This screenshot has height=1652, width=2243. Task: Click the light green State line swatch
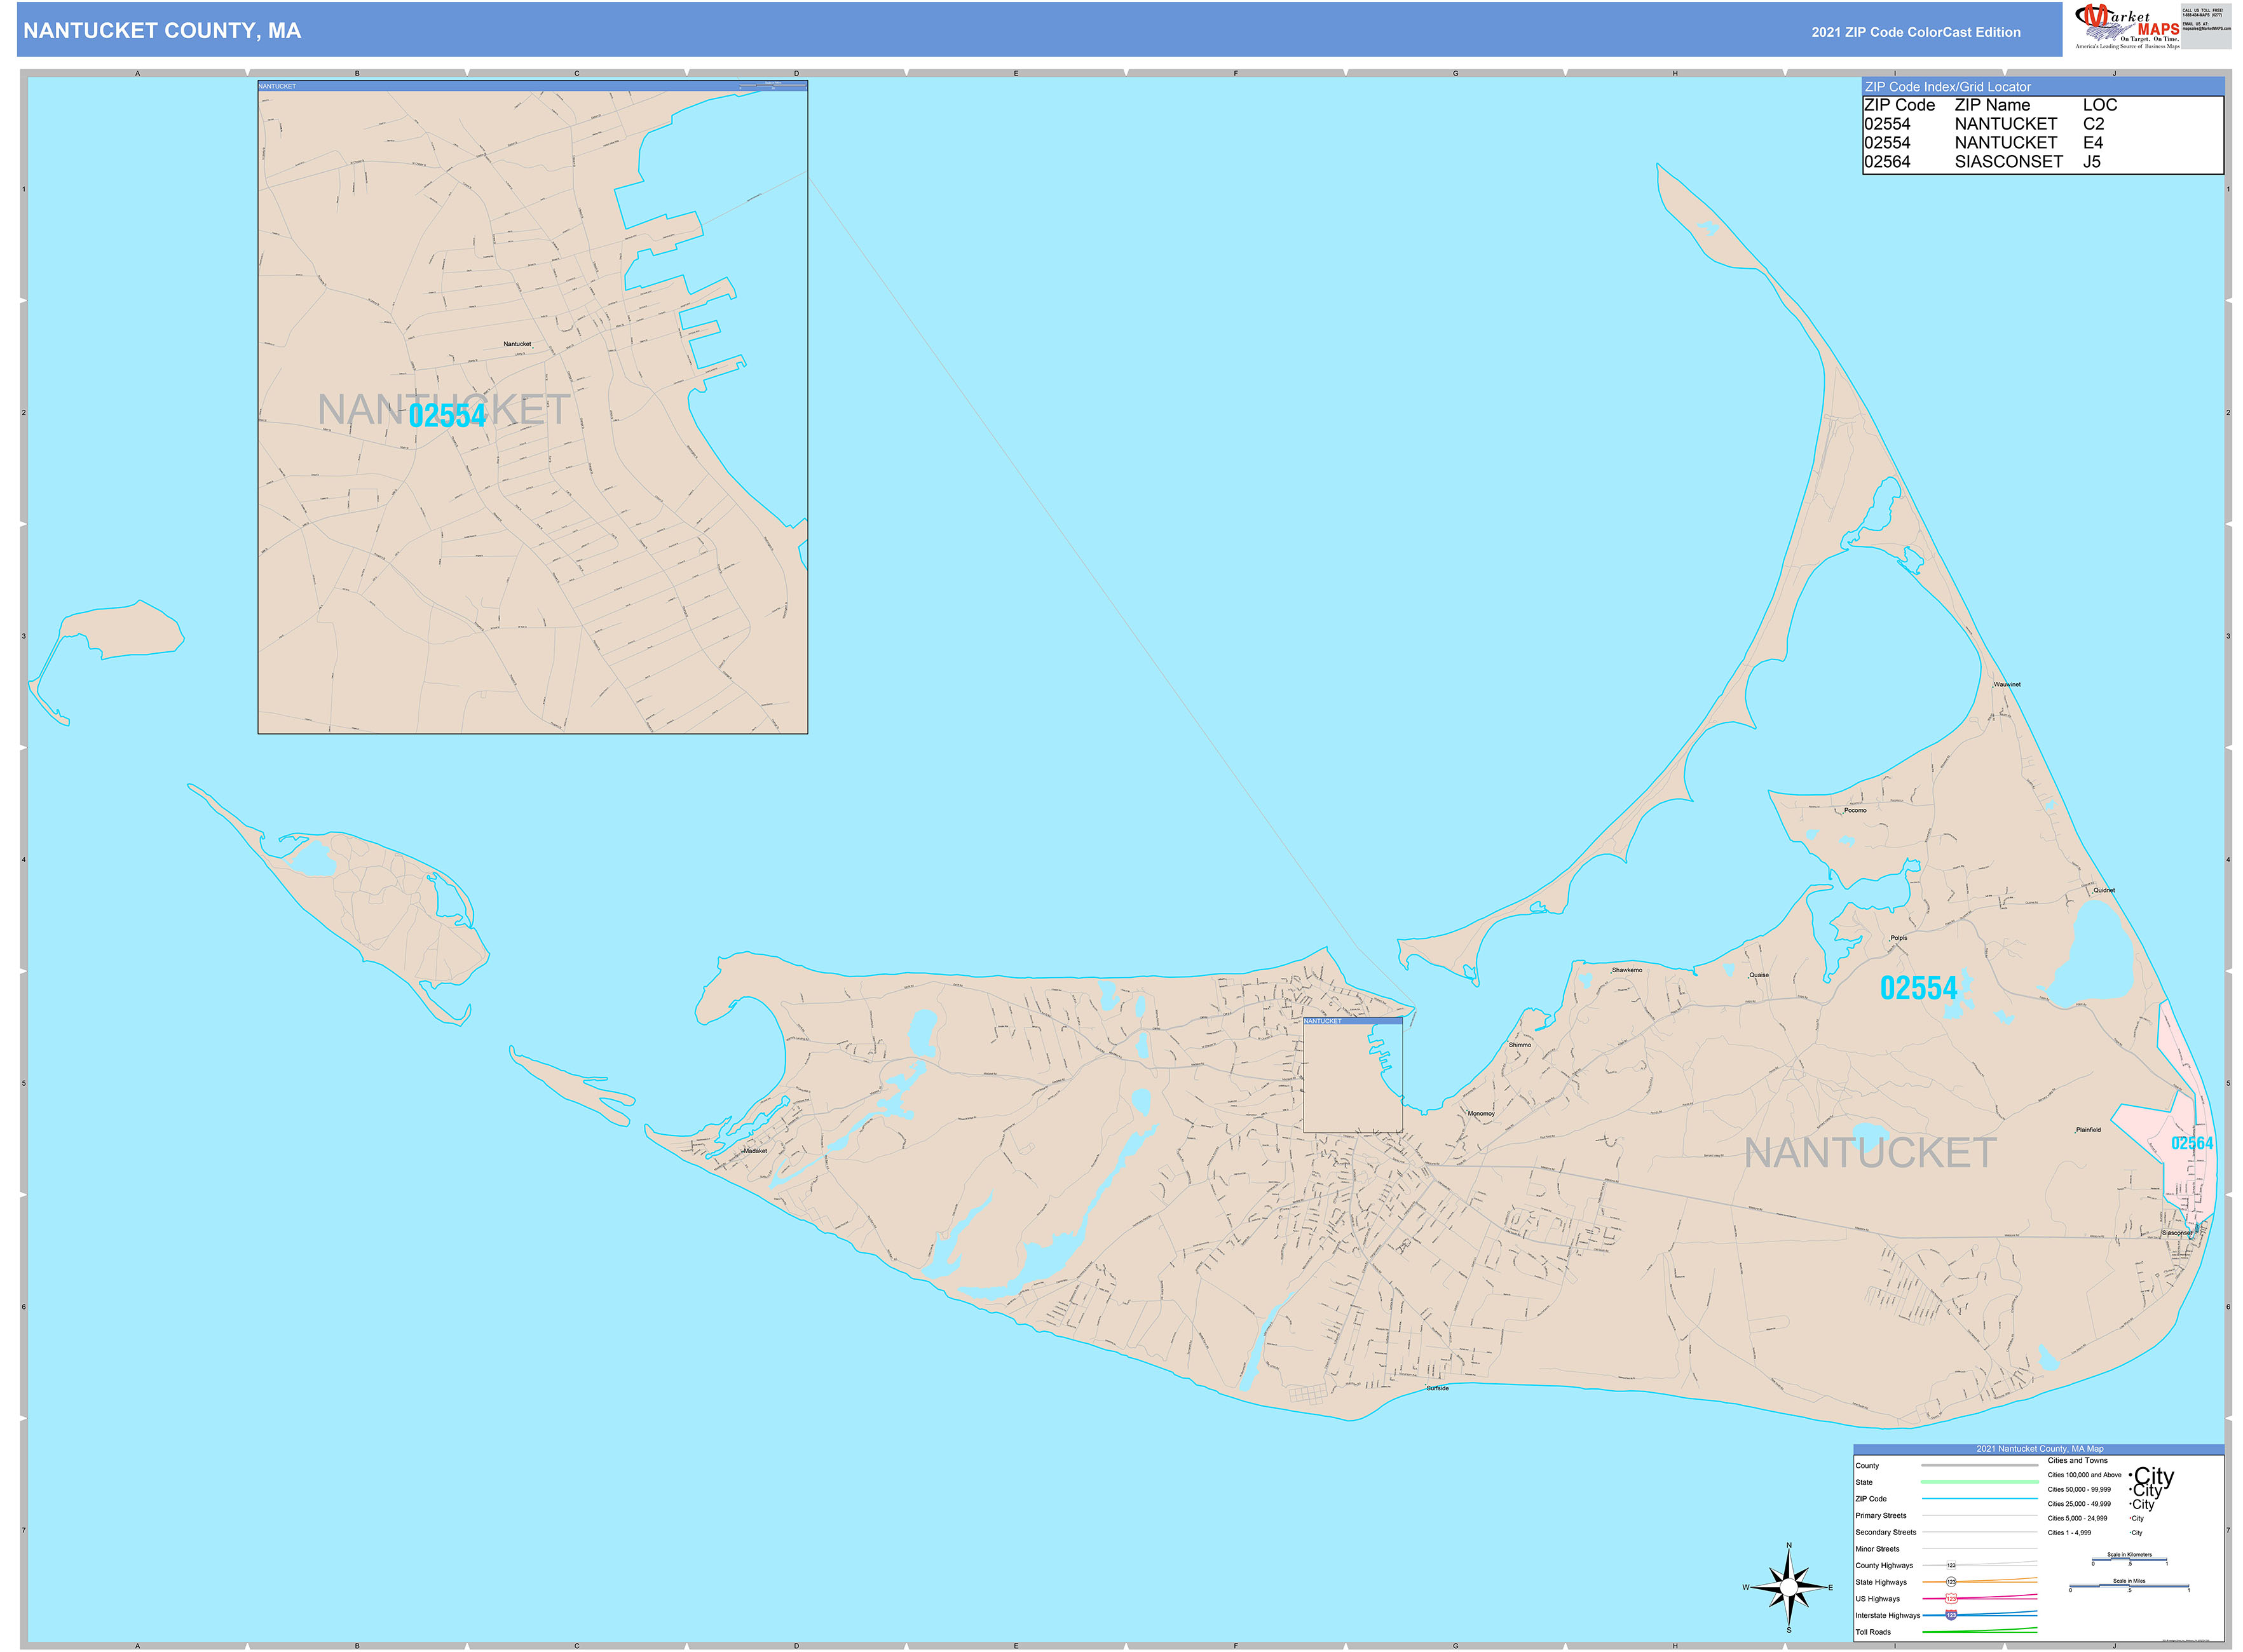coord(1980,1482)
